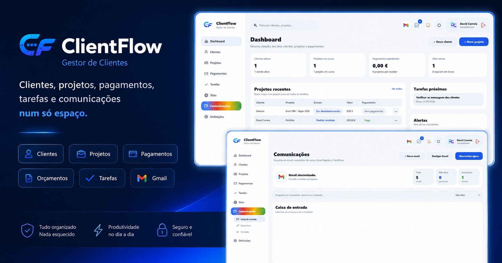The height and width of the screenshot is (263, 502).
Task: Click the Gmail feature badge on the banner
Action: (x=152, y=178)
